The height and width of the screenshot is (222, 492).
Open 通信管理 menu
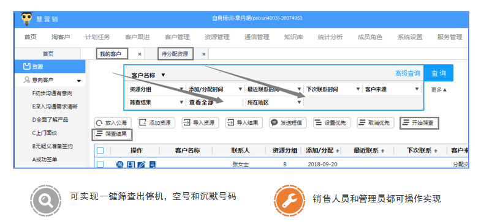pos(257,37)
